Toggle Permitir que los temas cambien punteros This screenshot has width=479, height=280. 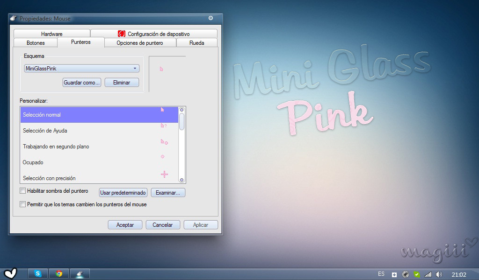coord(22,204)
